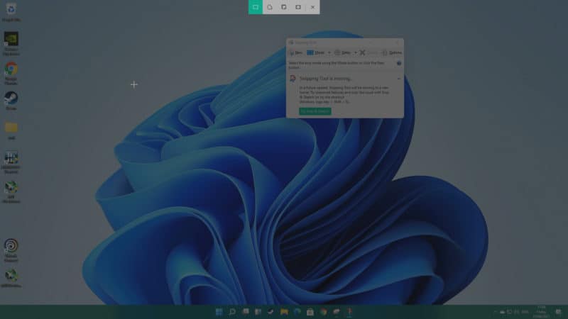Click the blue help icon in Snipping Tool
568x319 pixels.
pos(399,63)
